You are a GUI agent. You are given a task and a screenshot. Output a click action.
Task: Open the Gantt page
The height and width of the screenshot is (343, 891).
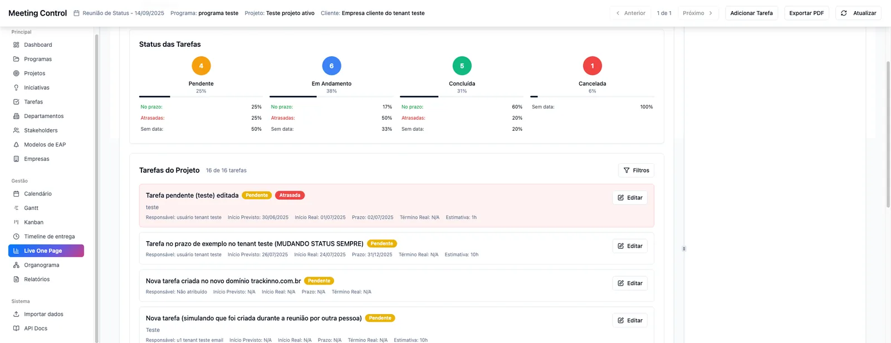tap(46, 208)
